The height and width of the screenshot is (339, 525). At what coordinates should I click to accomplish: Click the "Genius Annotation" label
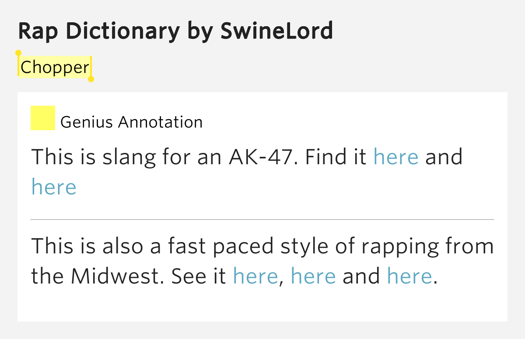click(131, 122)
